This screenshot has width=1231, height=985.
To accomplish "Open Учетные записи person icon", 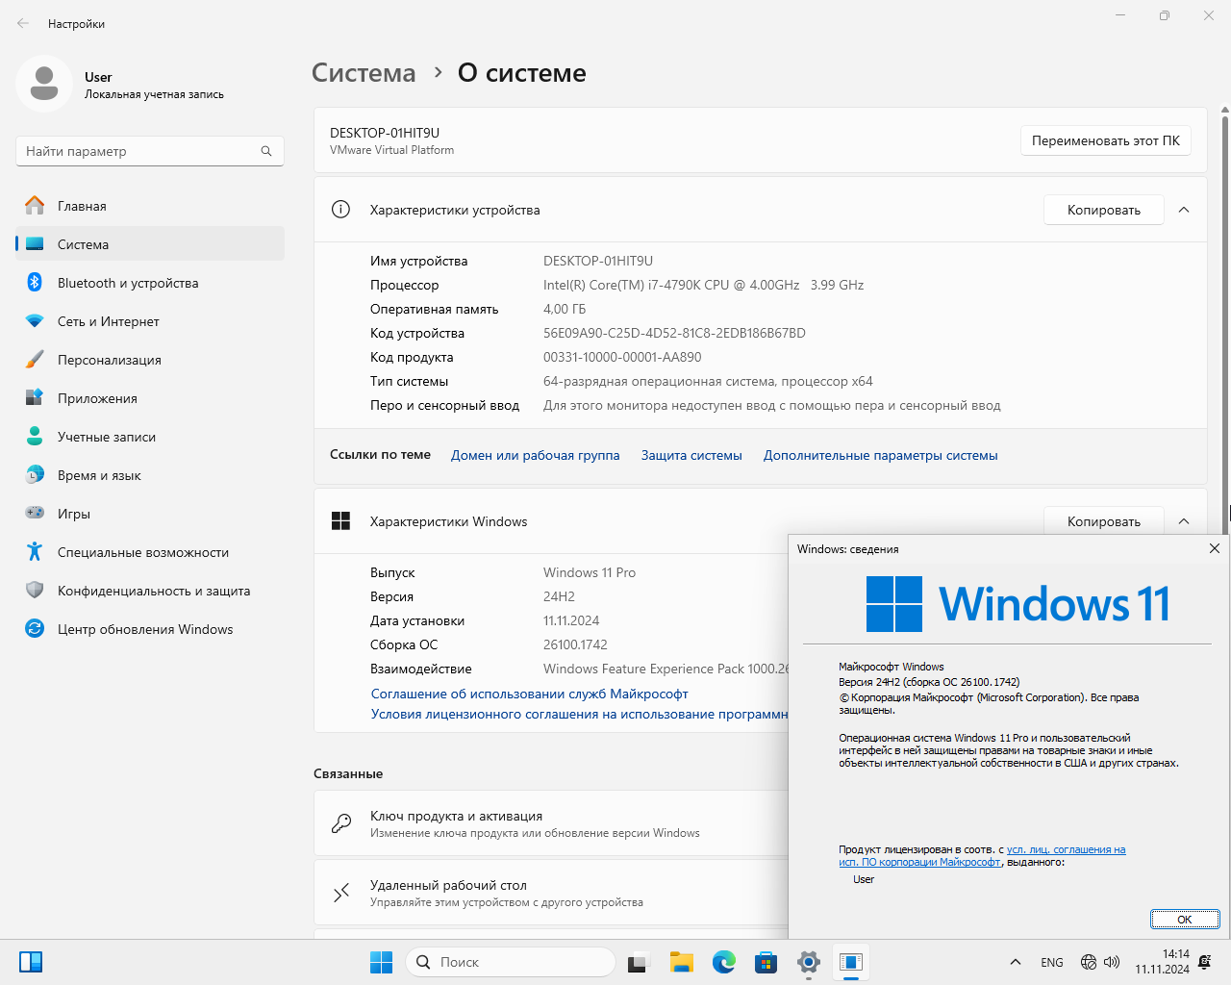I will [35, 437].
